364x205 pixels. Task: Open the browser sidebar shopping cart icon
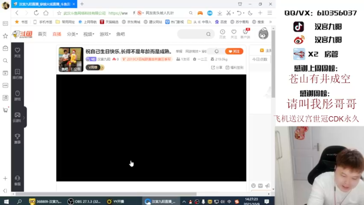(x=5, y=110)
